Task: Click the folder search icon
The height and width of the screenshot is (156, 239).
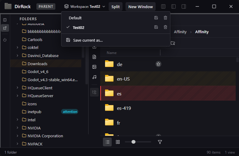Action: (x=173, y=43)
